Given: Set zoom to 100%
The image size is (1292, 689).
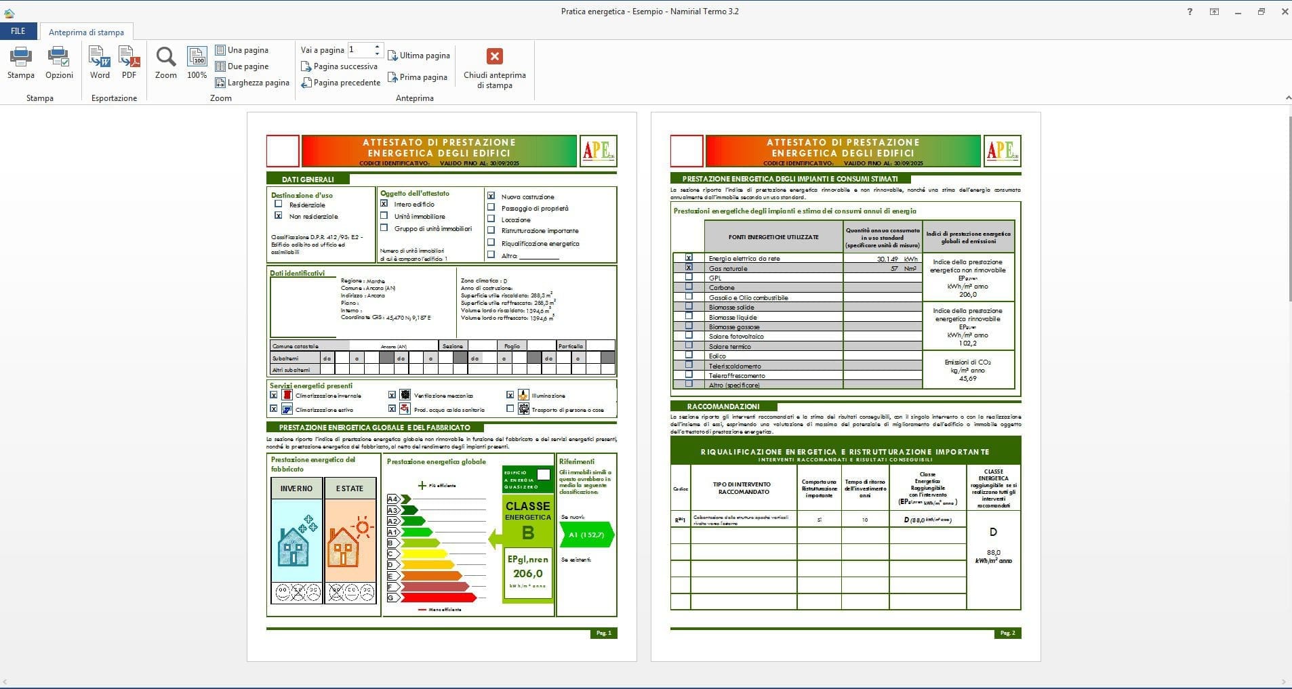Looking at the screenshot, I should (x=197, y=63).
